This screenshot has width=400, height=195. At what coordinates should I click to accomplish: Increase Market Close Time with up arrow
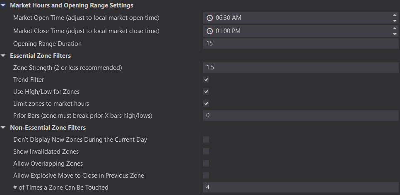(x=394, y=29)
